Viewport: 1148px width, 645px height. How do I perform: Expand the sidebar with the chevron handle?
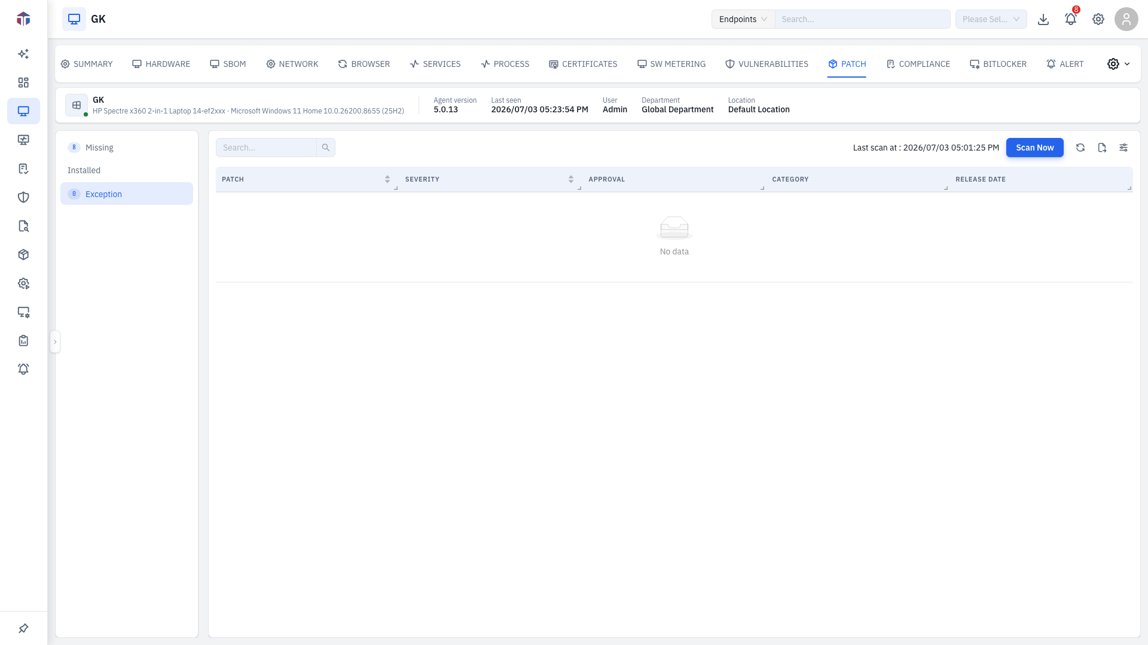pyautogui.click(x=55, y=342)
